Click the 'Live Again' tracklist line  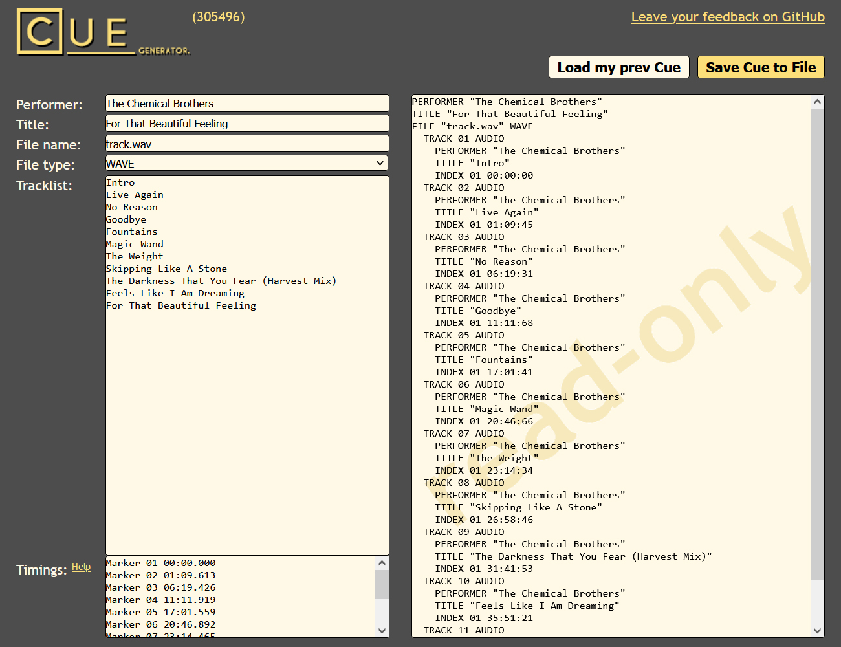tap(135, 195)
